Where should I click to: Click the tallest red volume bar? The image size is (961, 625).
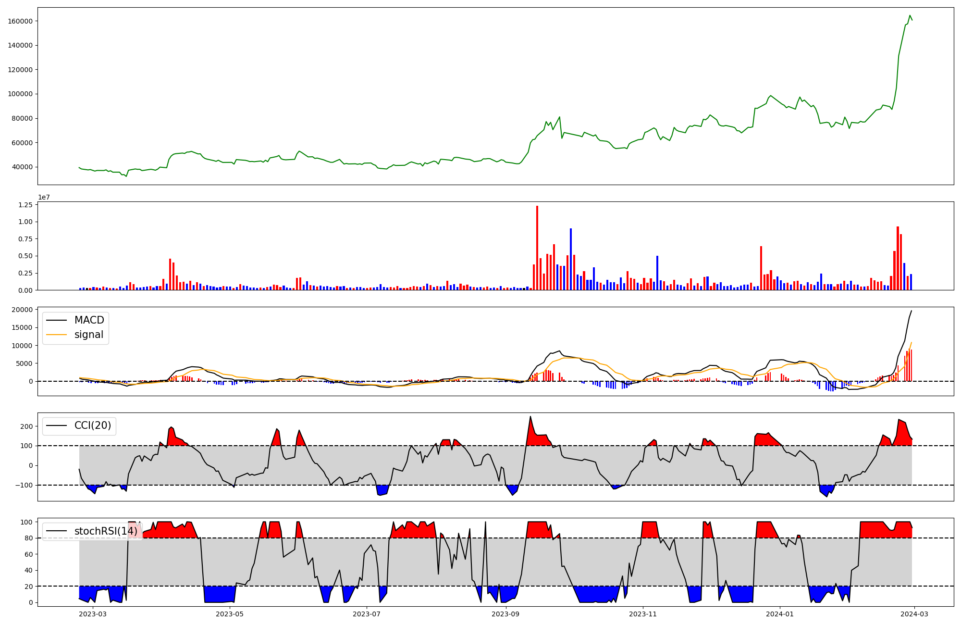pos(537,248)
